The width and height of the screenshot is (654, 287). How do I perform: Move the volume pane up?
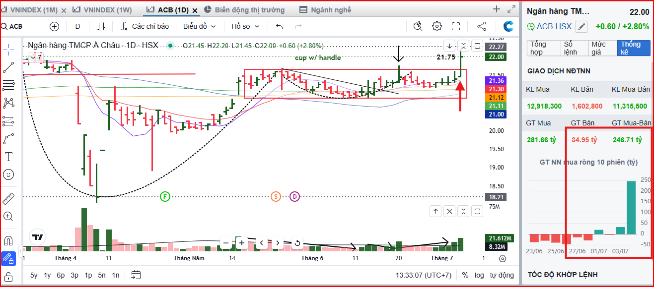436,212
